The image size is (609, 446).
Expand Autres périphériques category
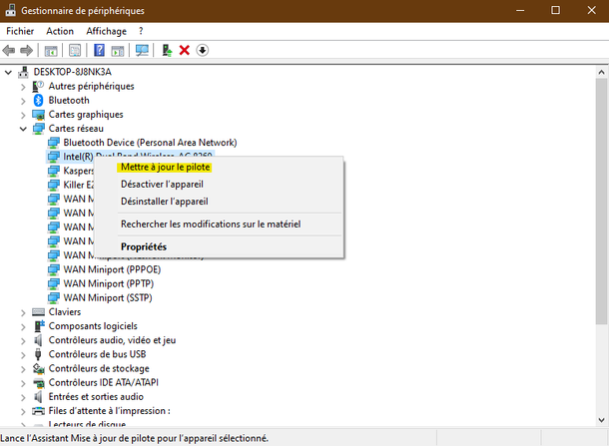click(x=23, y=87)
